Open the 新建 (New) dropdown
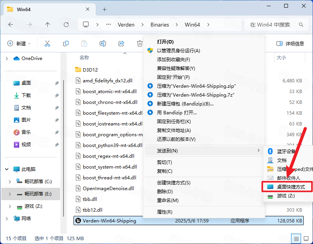Image resolution: width=313 pixels, height=244 pixels. point(19,43)
